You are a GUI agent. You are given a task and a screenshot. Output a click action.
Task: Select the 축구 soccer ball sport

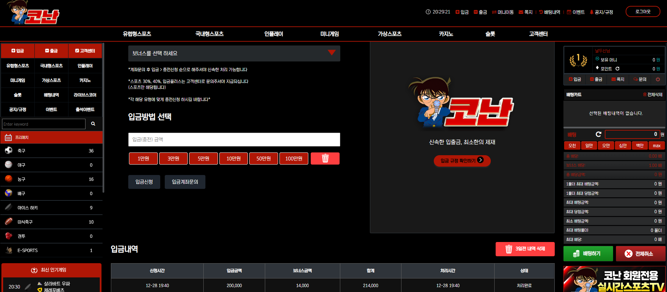(x=51, y=151)
